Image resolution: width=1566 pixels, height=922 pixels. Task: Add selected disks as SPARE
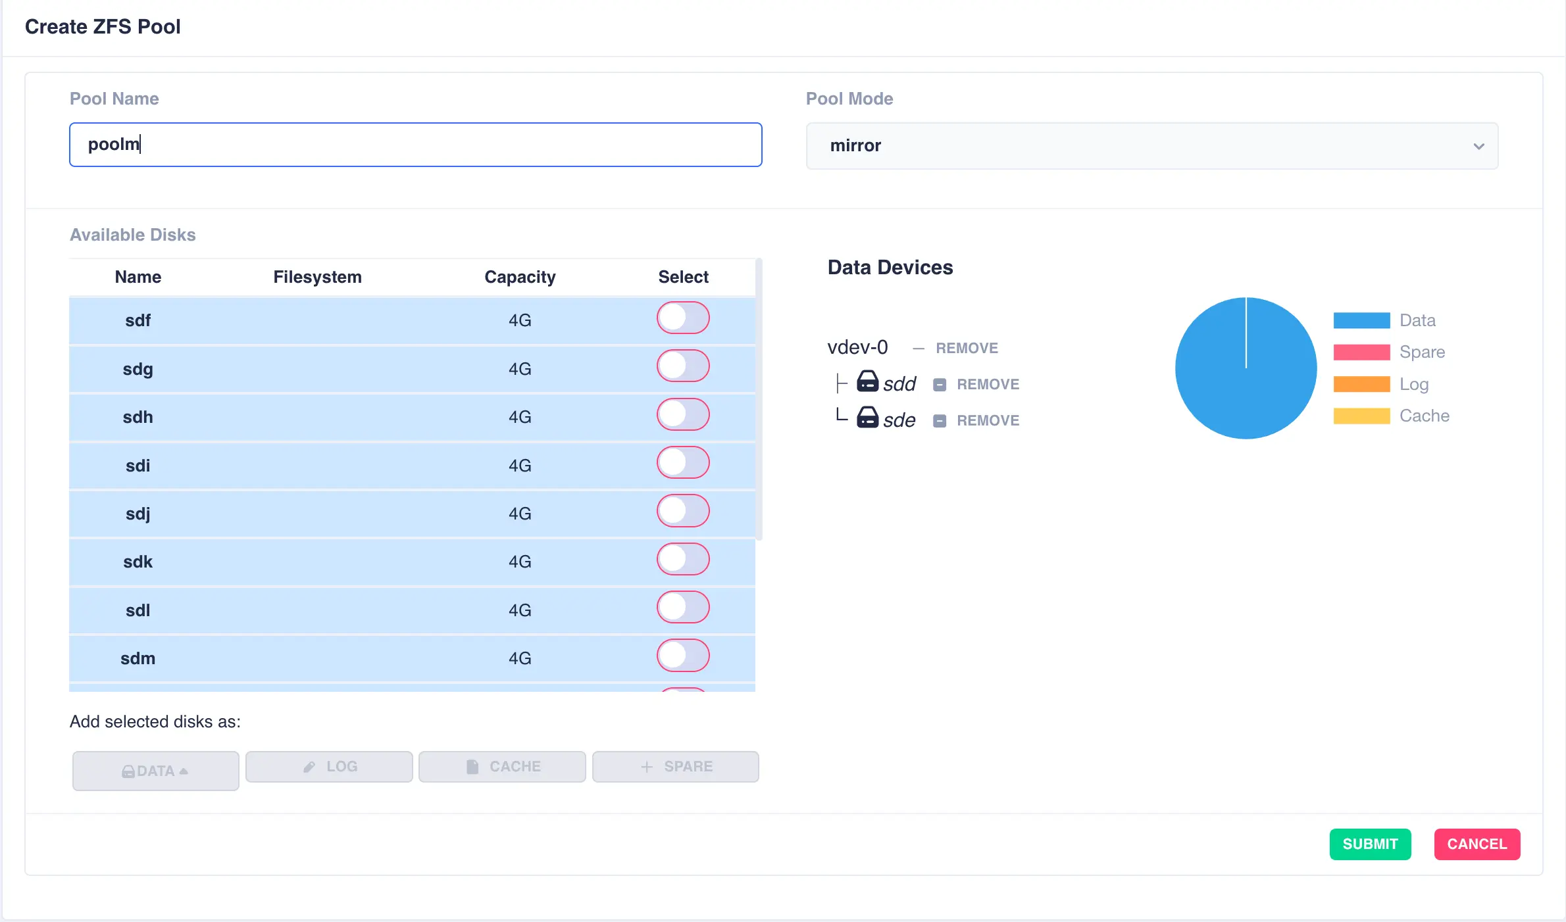676,767
